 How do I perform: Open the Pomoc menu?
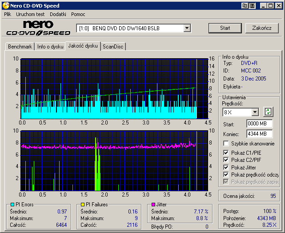(78, 14)
